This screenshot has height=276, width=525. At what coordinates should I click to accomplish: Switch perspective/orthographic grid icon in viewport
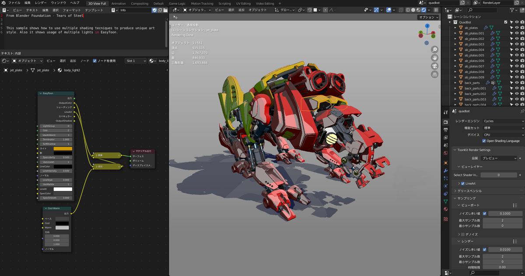point(435,74)
